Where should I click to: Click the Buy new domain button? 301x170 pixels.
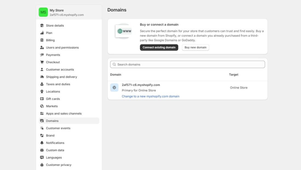[x=195, y=47]
